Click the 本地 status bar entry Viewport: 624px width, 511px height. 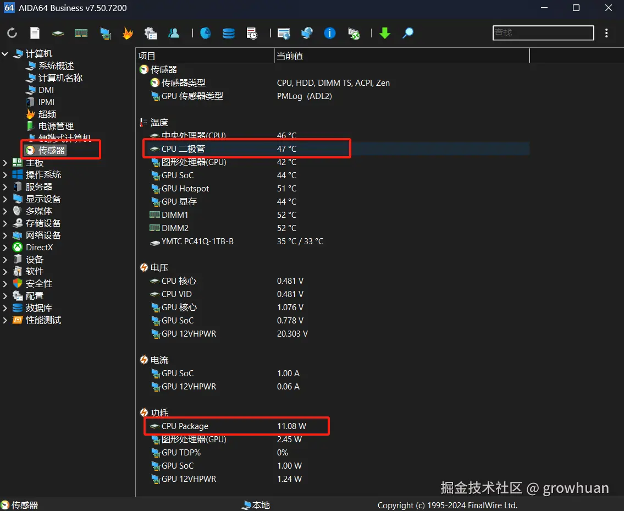click(256, 505)
